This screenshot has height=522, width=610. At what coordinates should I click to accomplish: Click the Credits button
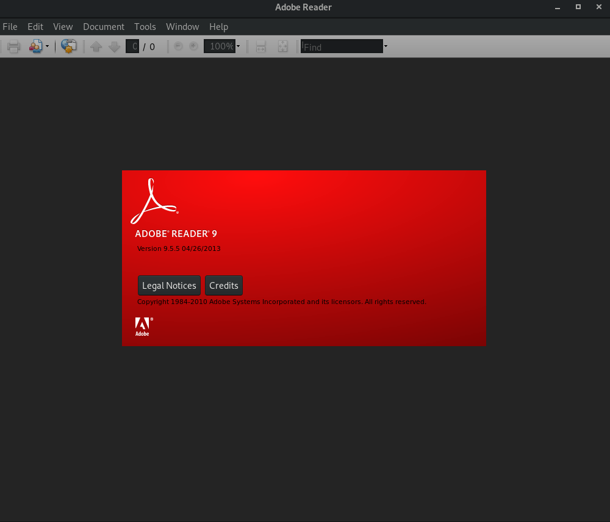[x=224, y=285]
